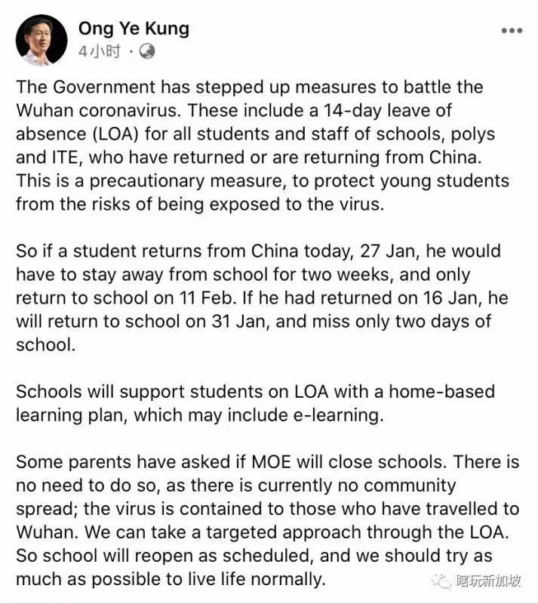Click the word "home-based" in the third paragraph
Image resolution: width=538 pixels, height=604 pixels.
441,392
